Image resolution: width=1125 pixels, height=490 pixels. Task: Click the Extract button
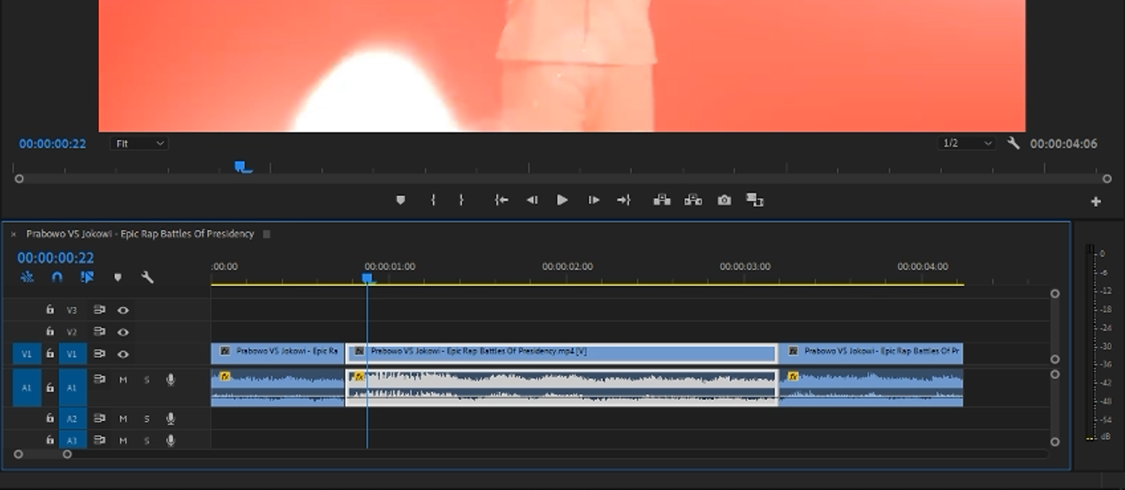(x=694, y=200)
